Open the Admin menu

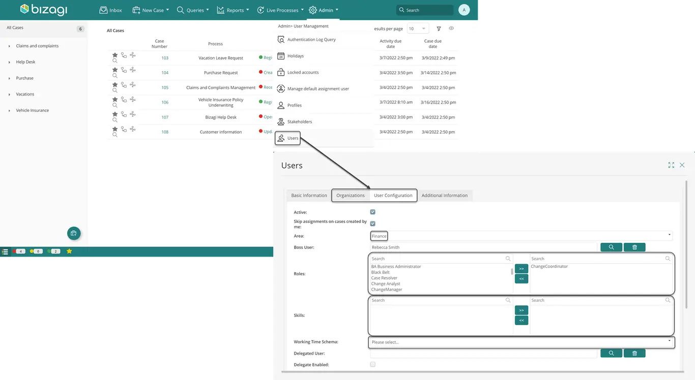pos(324,10)
